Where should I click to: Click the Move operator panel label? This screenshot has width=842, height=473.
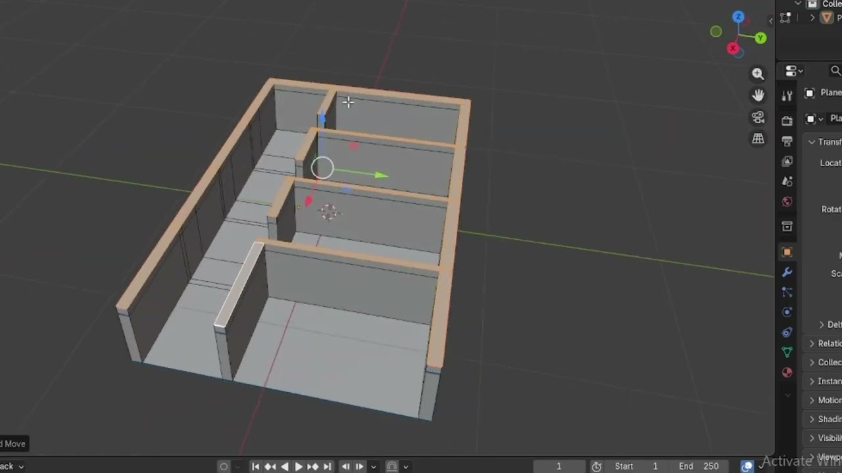coord(12,443)
